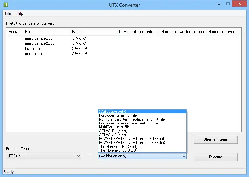Maximize the UTX Converter window

click(x=228, y=4)
